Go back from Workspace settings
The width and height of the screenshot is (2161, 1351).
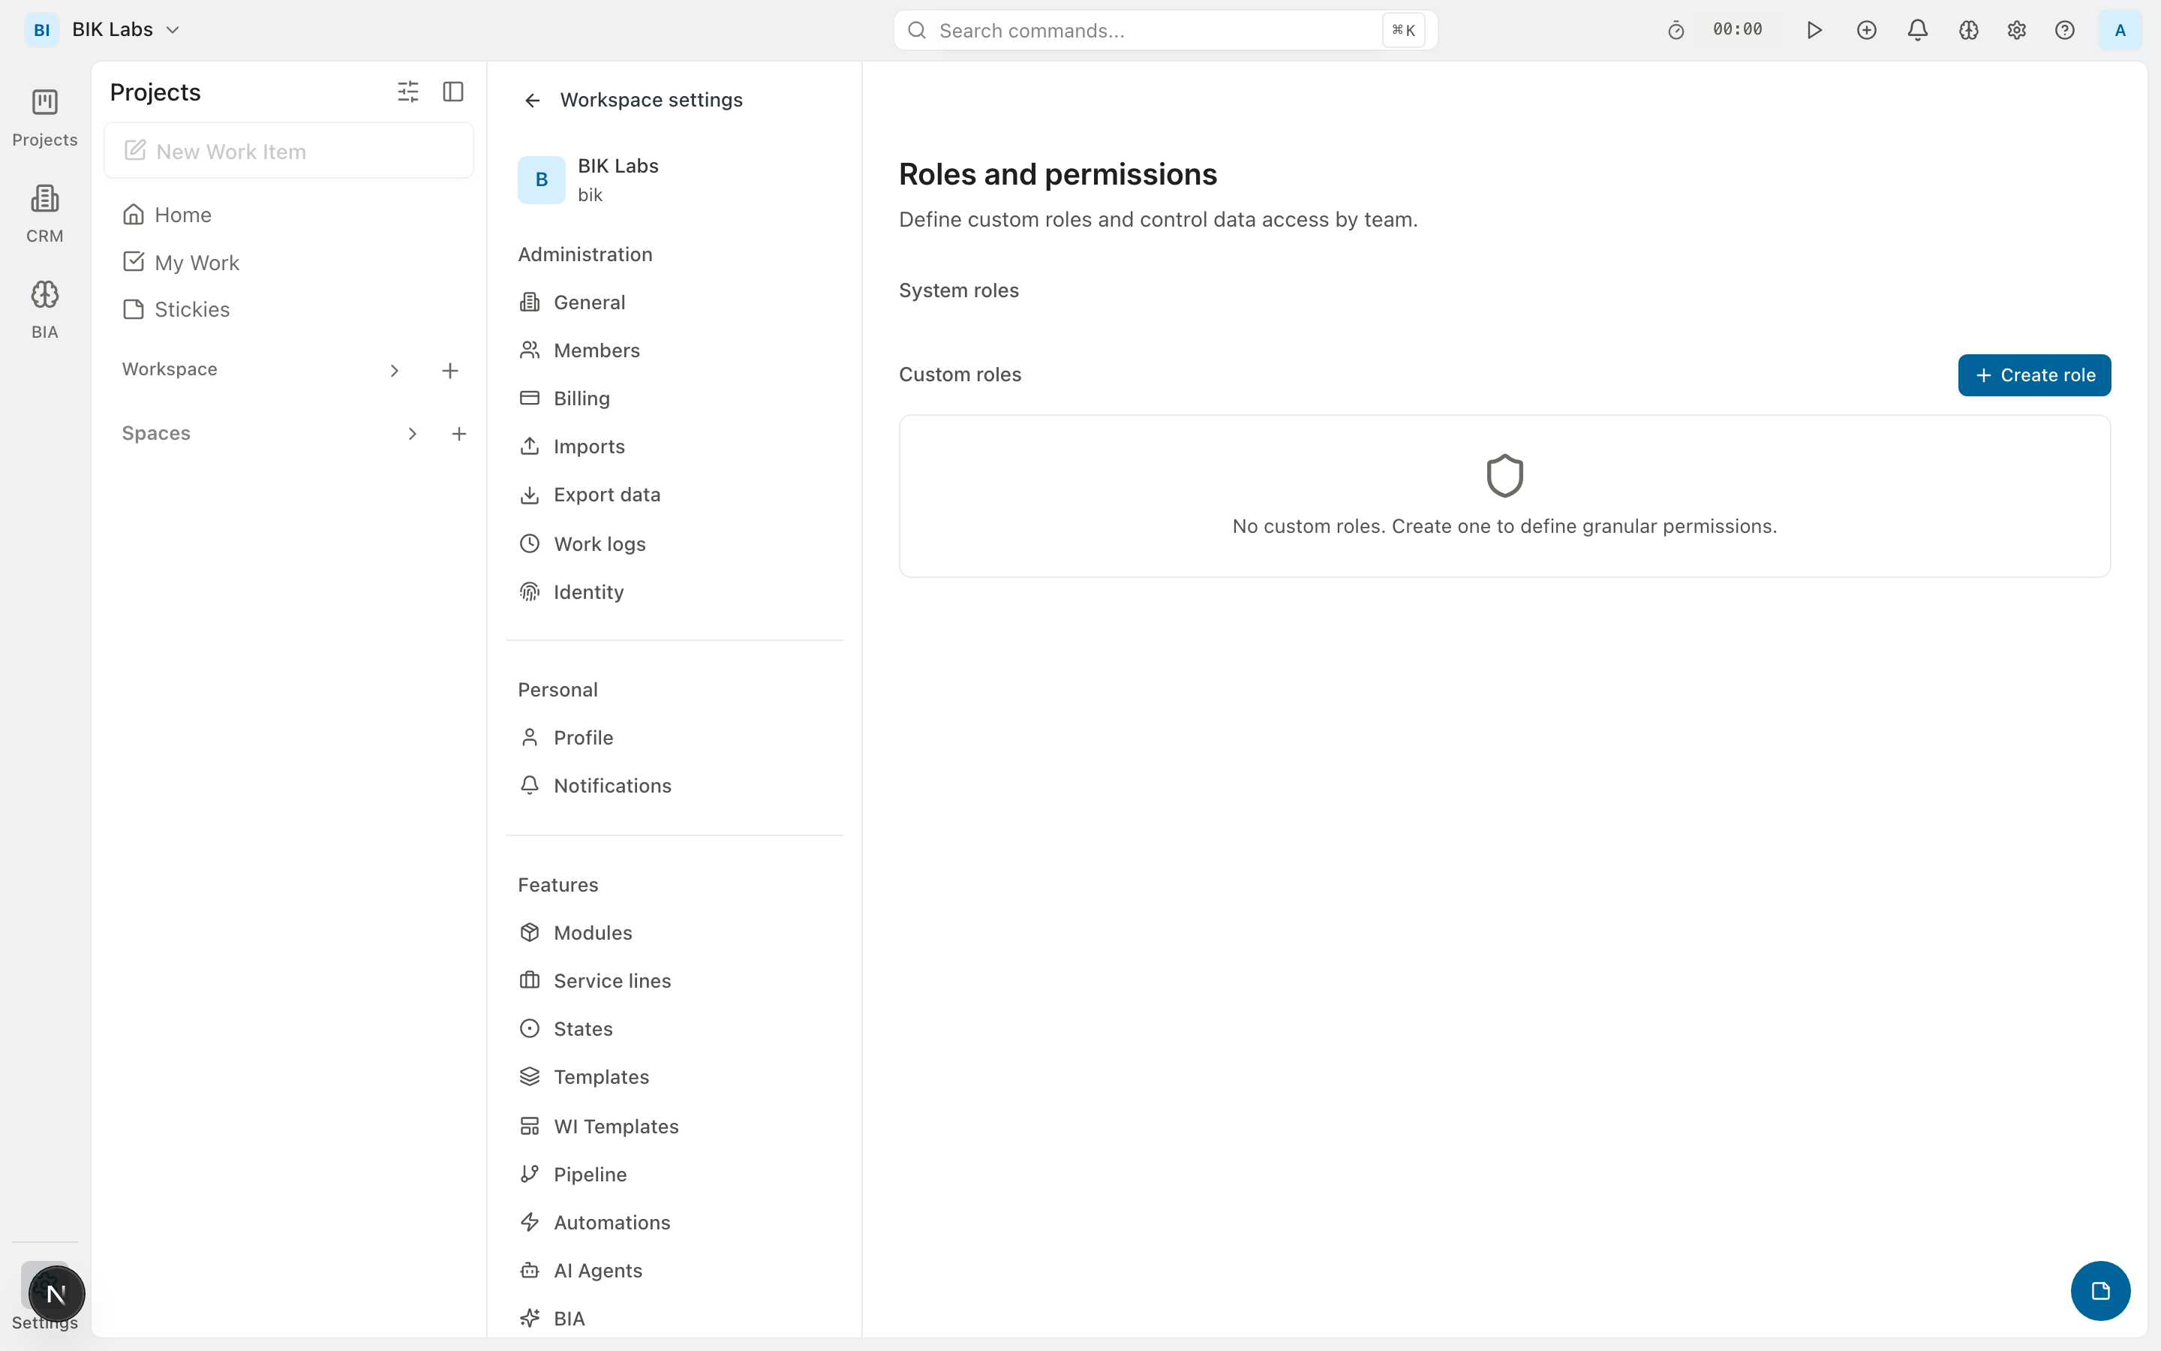532,100
